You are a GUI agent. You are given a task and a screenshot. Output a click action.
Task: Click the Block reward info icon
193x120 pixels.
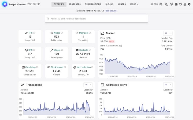pos(65,67)
